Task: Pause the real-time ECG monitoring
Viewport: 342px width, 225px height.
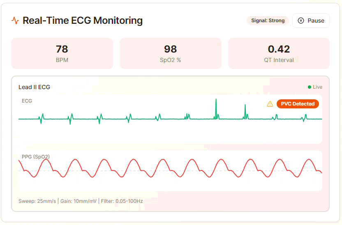Action: [311, 21]
